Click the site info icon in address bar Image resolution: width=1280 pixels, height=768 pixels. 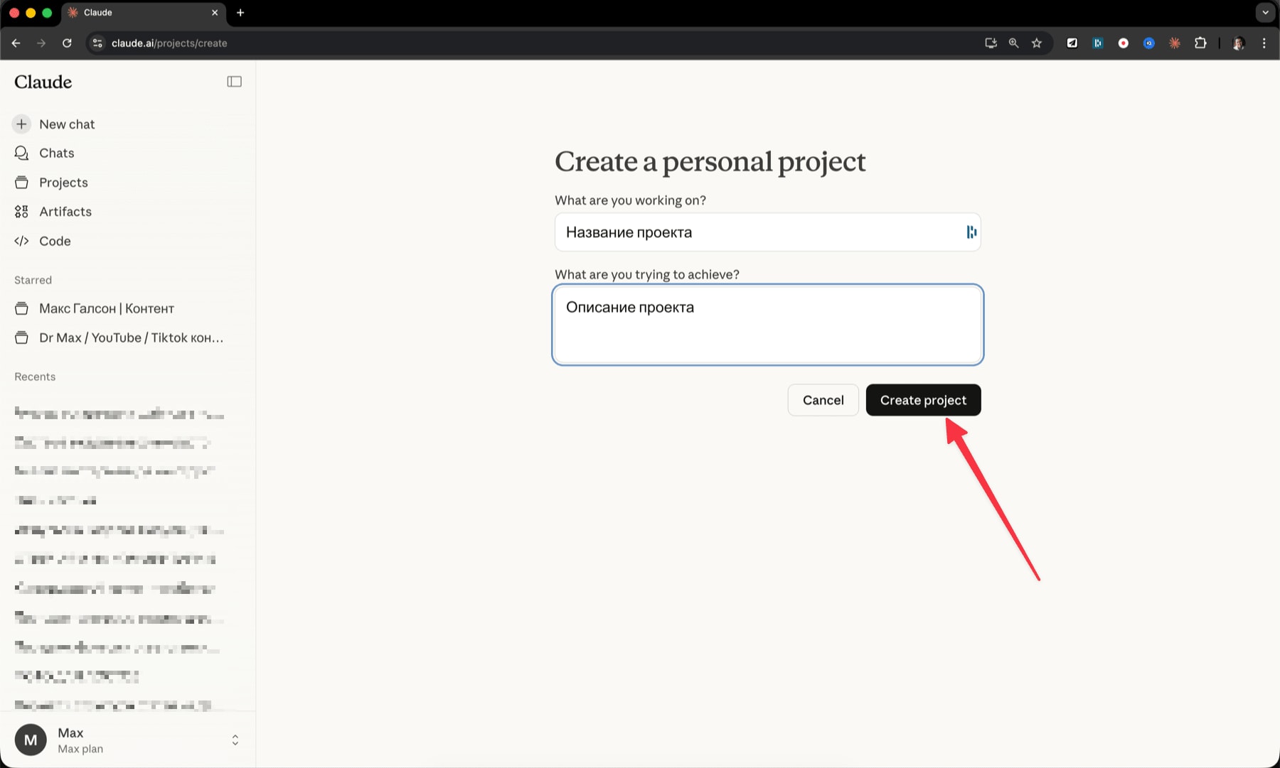coord(98,43)
